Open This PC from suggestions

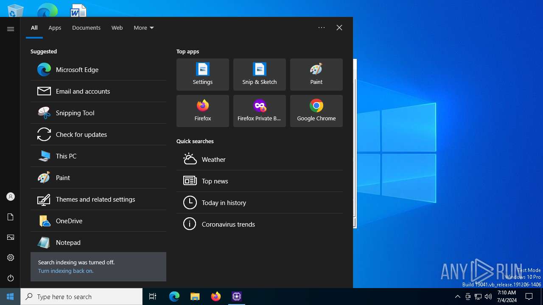98,156
